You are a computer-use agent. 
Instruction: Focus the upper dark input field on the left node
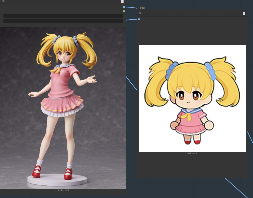point(63,16)
